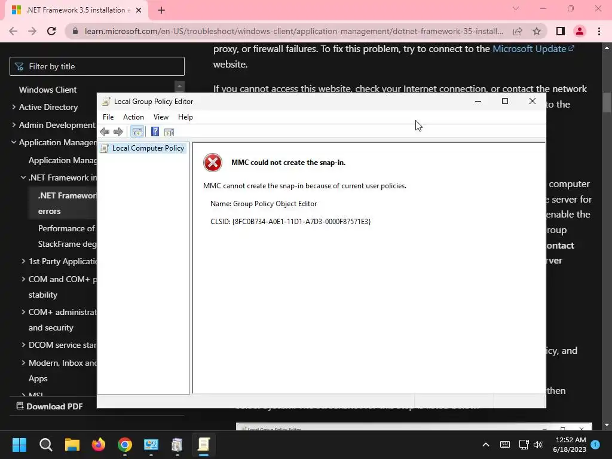612x459 pixels.
Task: Expand Admin Development sidebar section
Action: pyautogui.click(x=14, y=125)
